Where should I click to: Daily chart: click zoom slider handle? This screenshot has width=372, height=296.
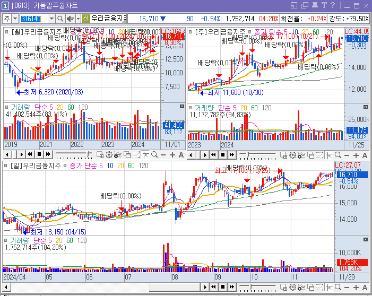251,286
